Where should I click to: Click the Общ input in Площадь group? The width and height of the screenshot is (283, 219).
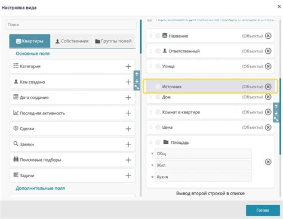pos(203,153)
